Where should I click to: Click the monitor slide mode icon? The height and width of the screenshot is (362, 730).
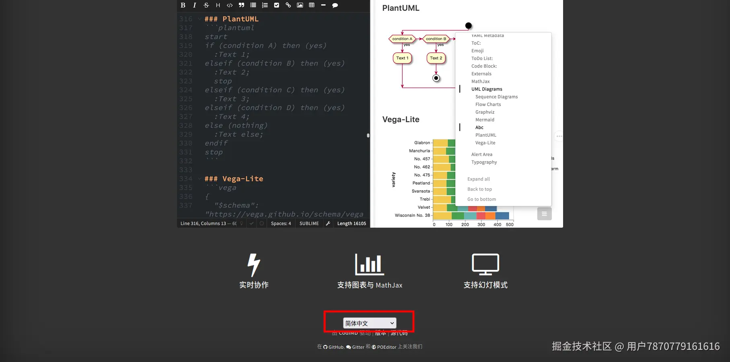[485, 264]
